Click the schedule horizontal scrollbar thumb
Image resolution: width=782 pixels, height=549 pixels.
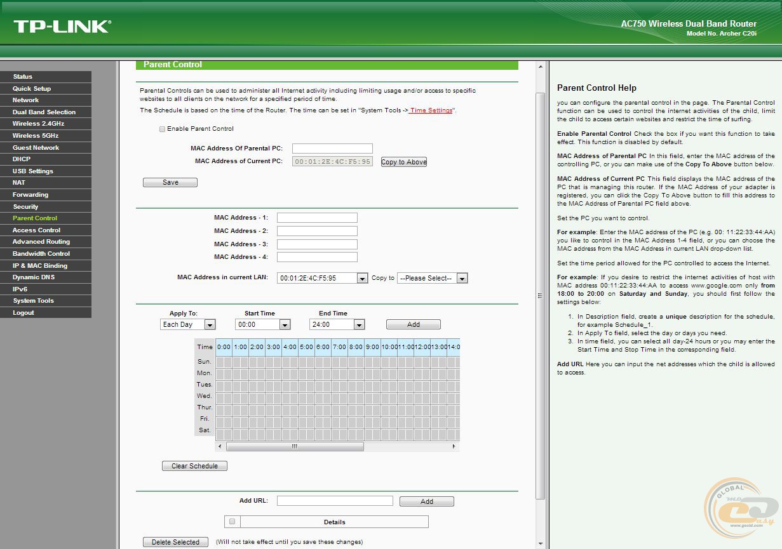tap(295, 446)
